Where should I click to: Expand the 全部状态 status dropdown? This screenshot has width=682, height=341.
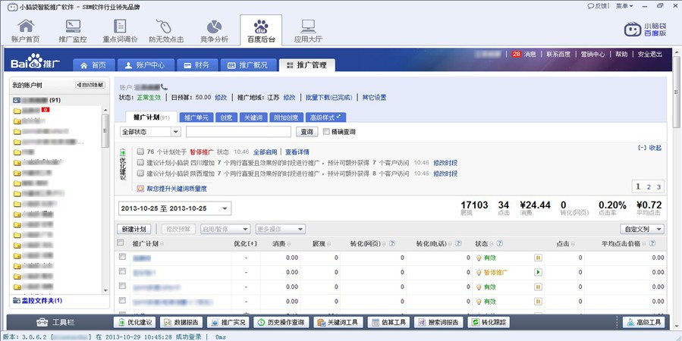click(x=151, y=132)
